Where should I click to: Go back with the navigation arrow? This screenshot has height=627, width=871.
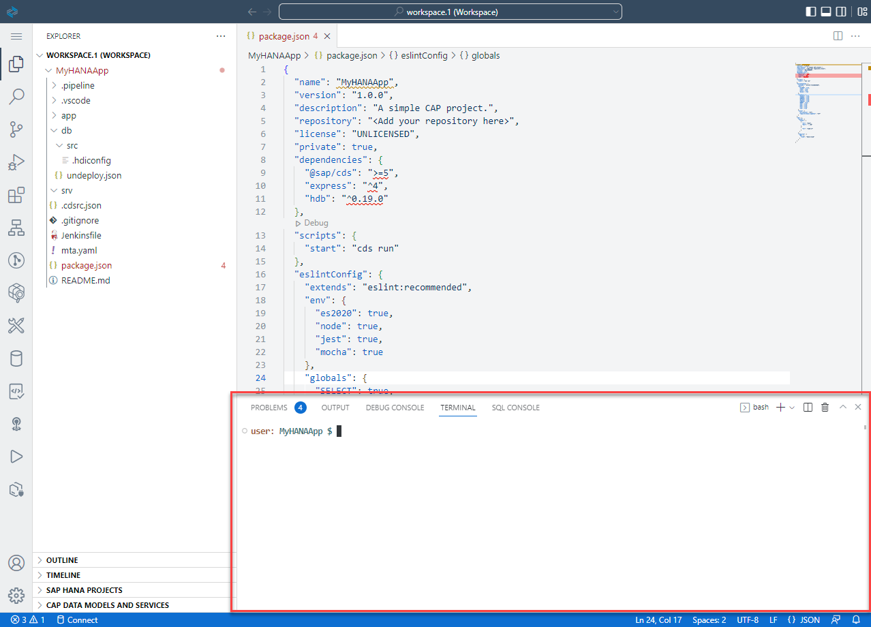click(x=252, y=12)
